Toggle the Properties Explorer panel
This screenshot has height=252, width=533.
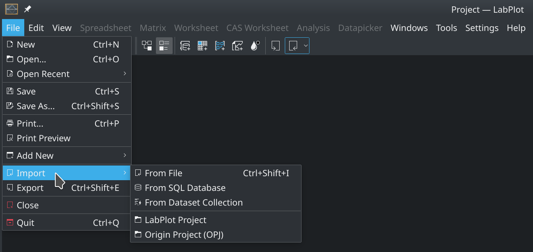pos(164,45)
